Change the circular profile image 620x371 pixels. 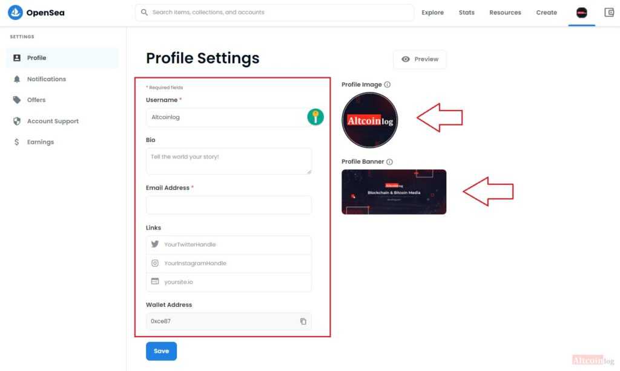coord(370,121)
